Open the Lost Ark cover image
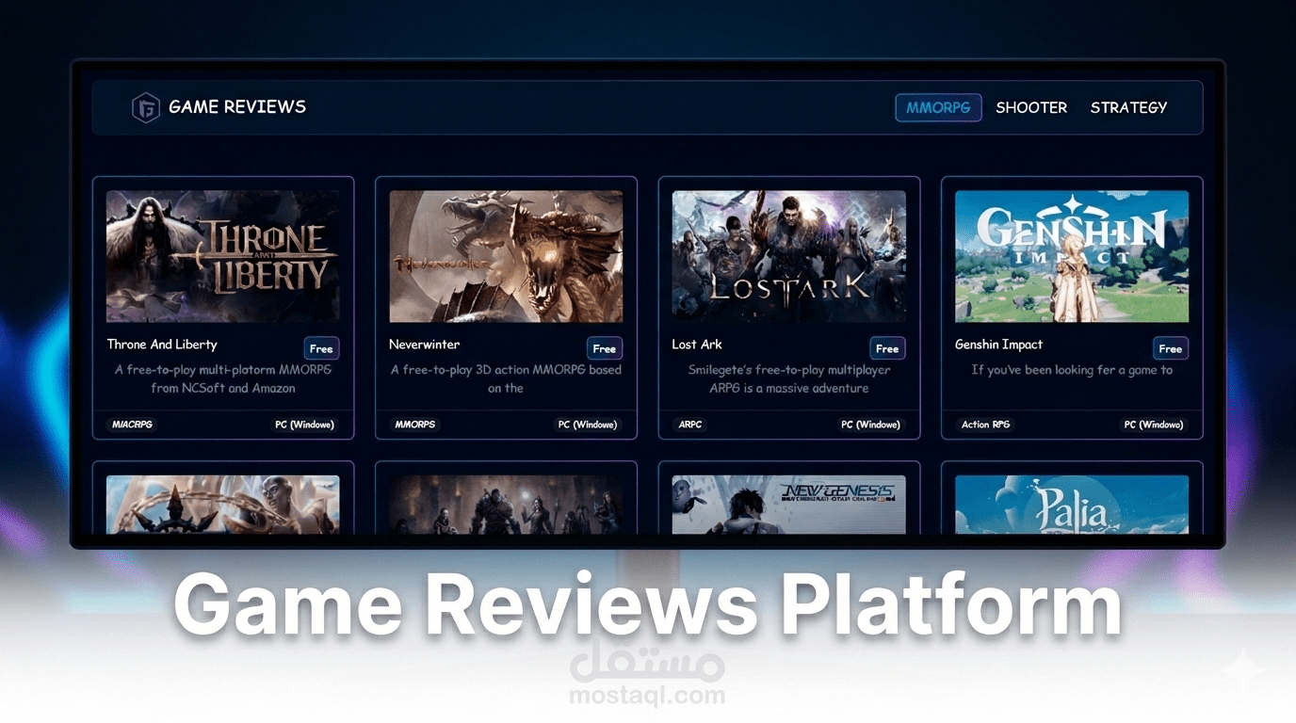Viewport: 1296px width, 723px height. [x=789, y=256]
